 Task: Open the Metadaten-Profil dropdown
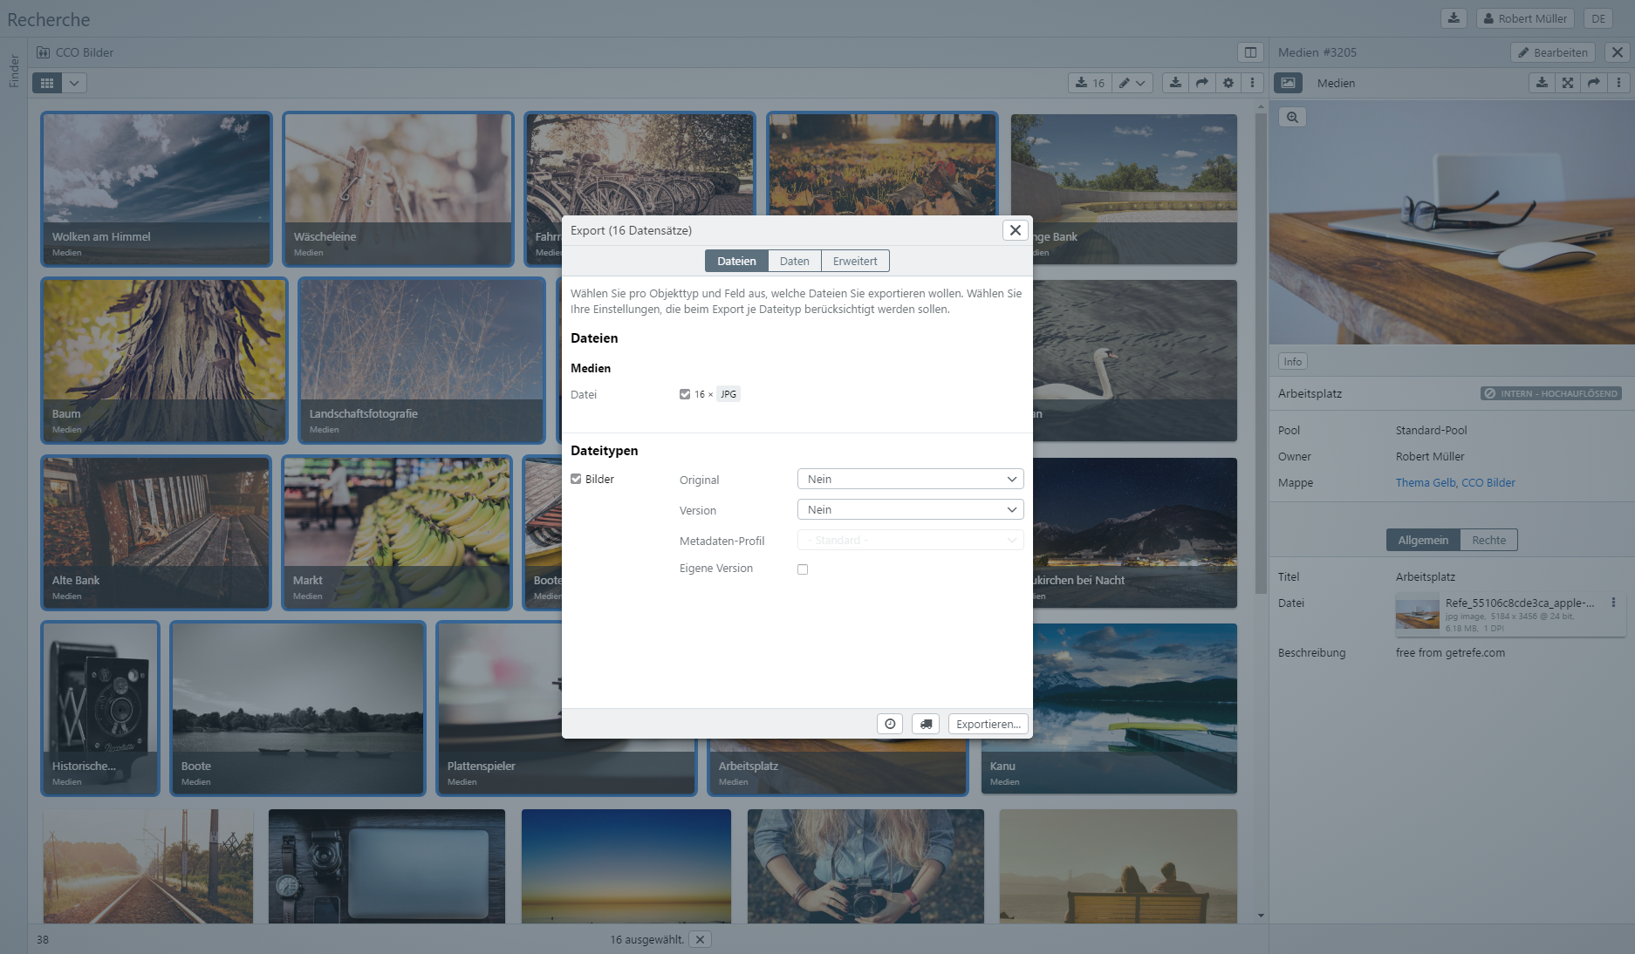click(910, 540)
